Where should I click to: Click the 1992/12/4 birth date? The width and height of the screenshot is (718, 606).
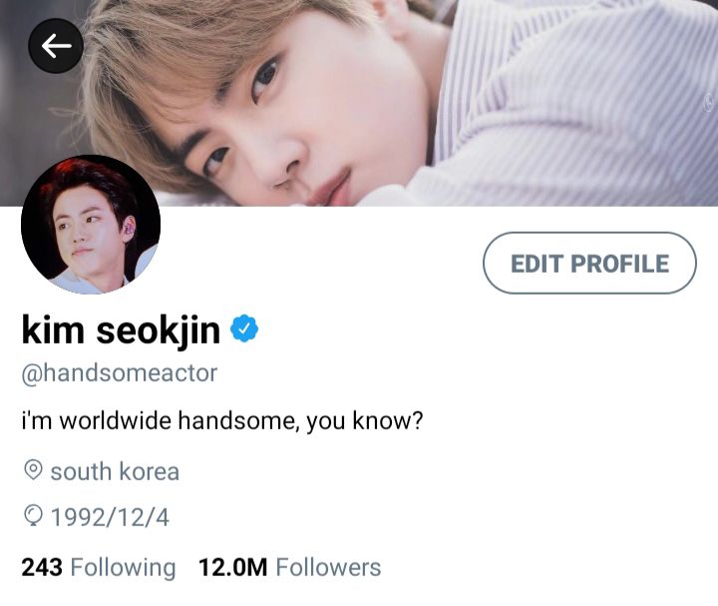tap(110, 517)
